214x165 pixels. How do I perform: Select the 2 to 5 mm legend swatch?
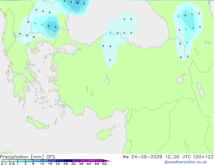tap(29, 161)
